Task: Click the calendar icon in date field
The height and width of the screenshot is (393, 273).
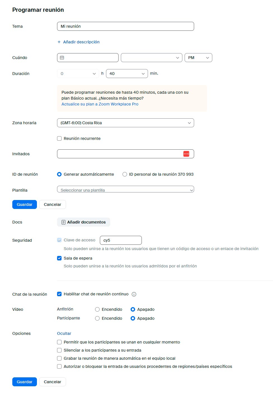Action: coord(62,58)
